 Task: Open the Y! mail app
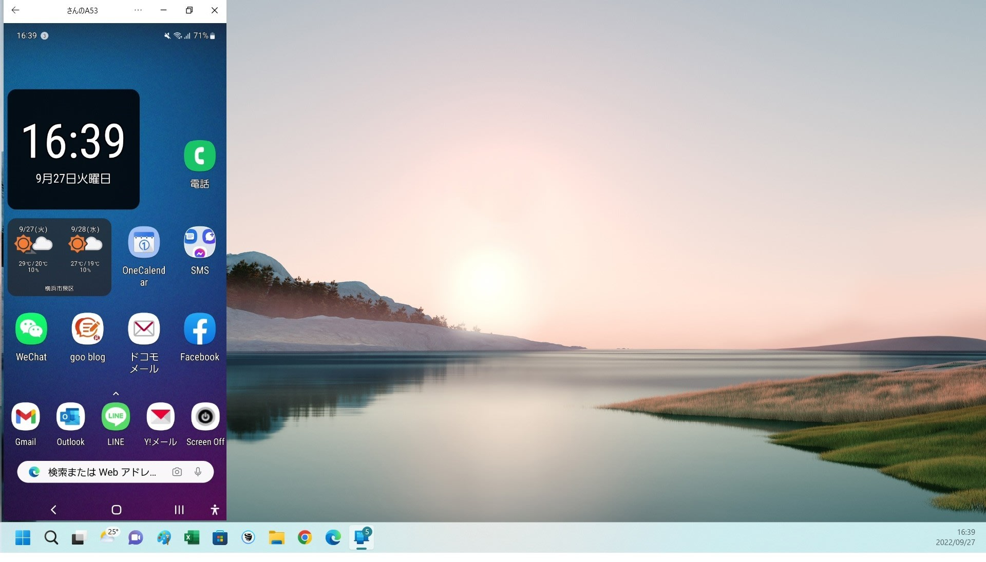(x=160, y=417)
